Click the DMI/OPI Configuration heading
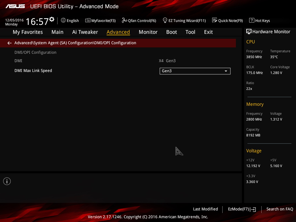Image resolution: width=296 pixels, height=222 pixels. tap(35, 52)
